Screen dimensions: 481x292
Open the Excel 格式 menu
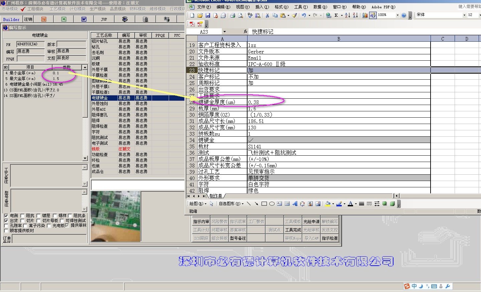[x=281, y=7]
